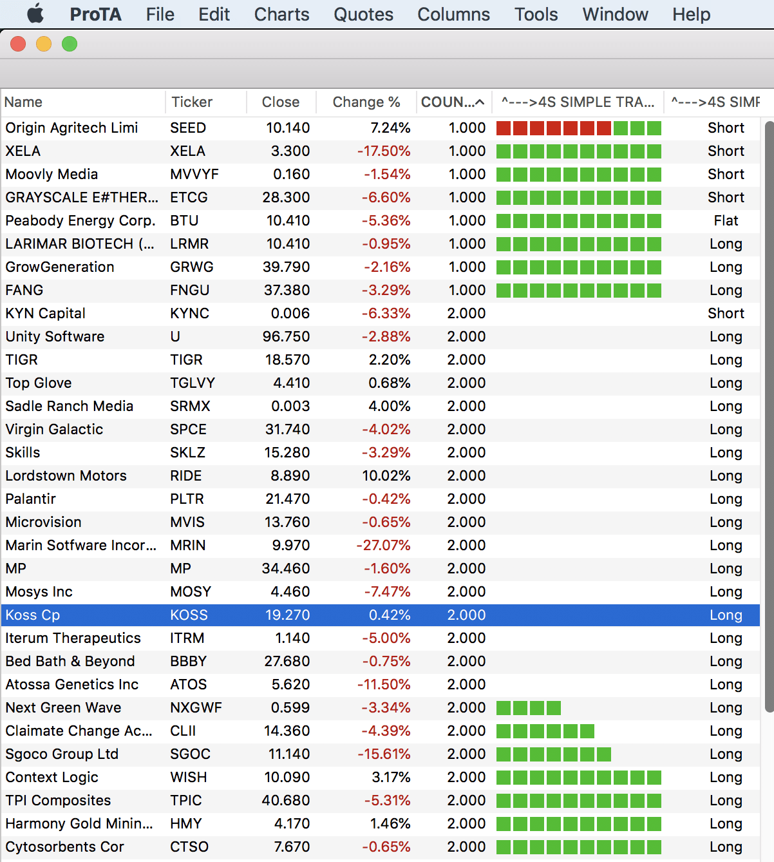Open the Quotes menu
This screenshot has height=862, width=774.
pos(363,14)
